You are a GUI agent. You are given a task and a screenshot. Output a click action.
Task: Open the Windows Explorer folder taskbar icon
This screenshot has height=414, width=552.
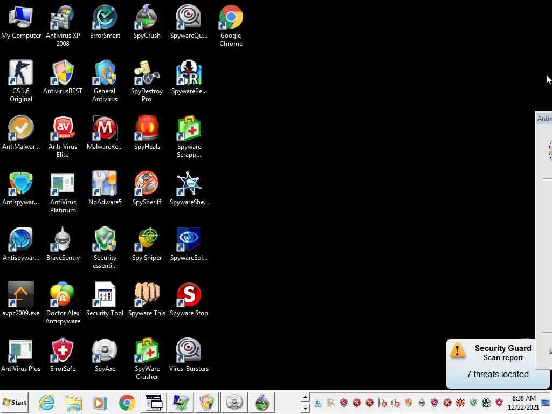73,402
